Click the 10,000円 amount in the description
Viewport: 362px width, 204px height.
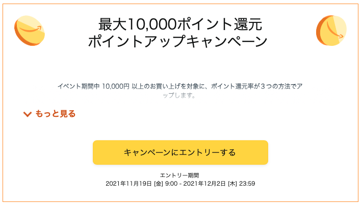(116, 86)
